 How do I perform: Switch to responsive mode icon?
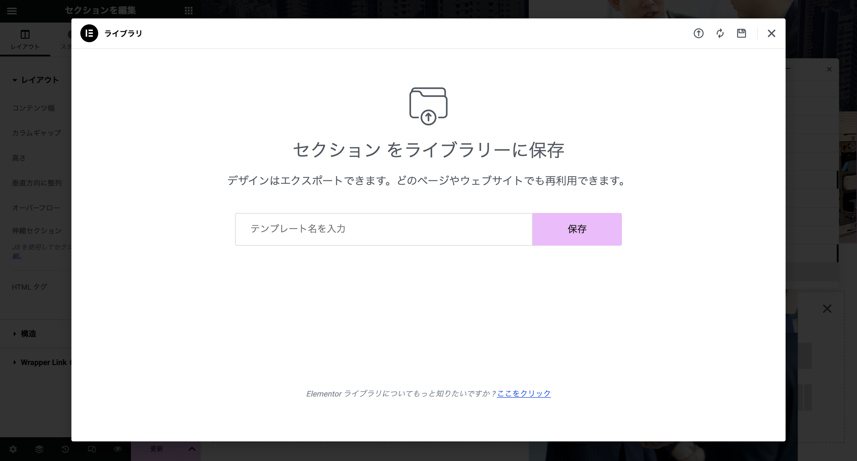[91, 449]
